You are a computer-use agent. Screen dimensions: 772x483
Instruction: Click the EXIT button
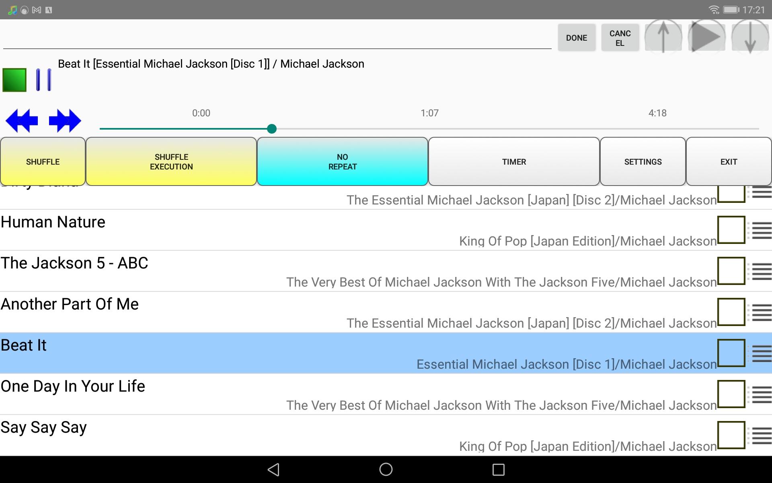[729, 161]
